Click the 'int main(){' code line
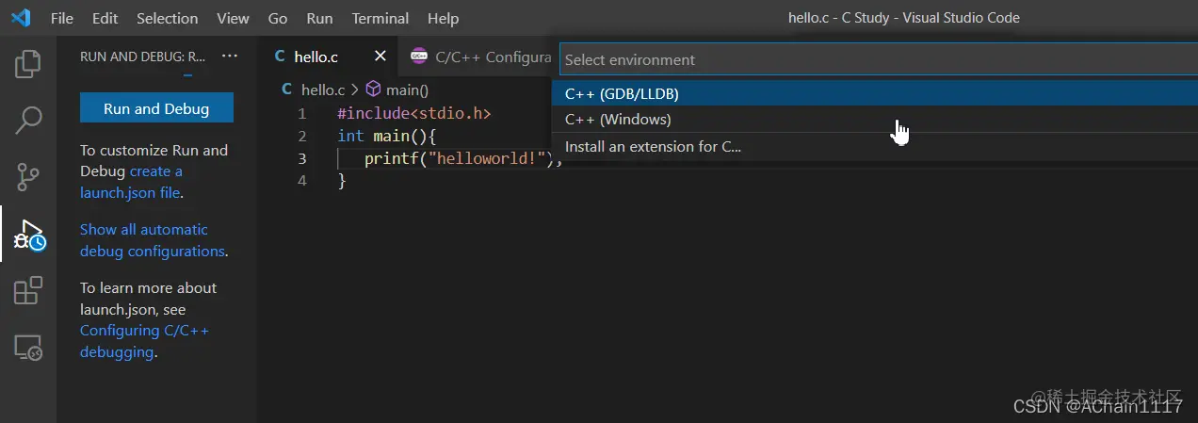This screenshot has width=1198, height=423. [386, 136]
